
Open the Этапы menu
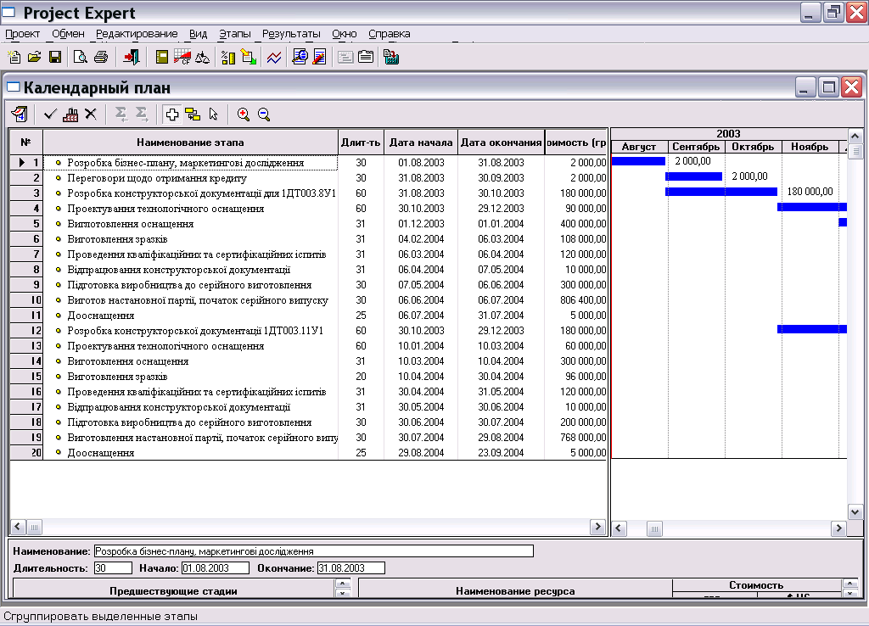click(235, 34)
